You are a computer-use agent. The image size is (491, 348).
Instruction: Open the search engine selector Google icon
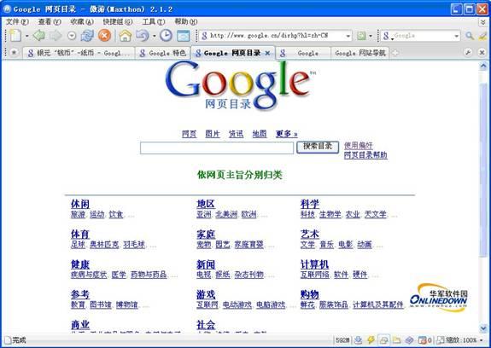coord(388,36)
